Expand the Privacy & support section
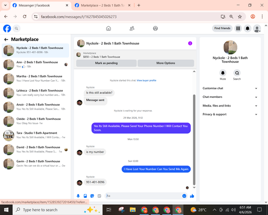The height and width of the screenshot is (215, 268). (230, 114)
